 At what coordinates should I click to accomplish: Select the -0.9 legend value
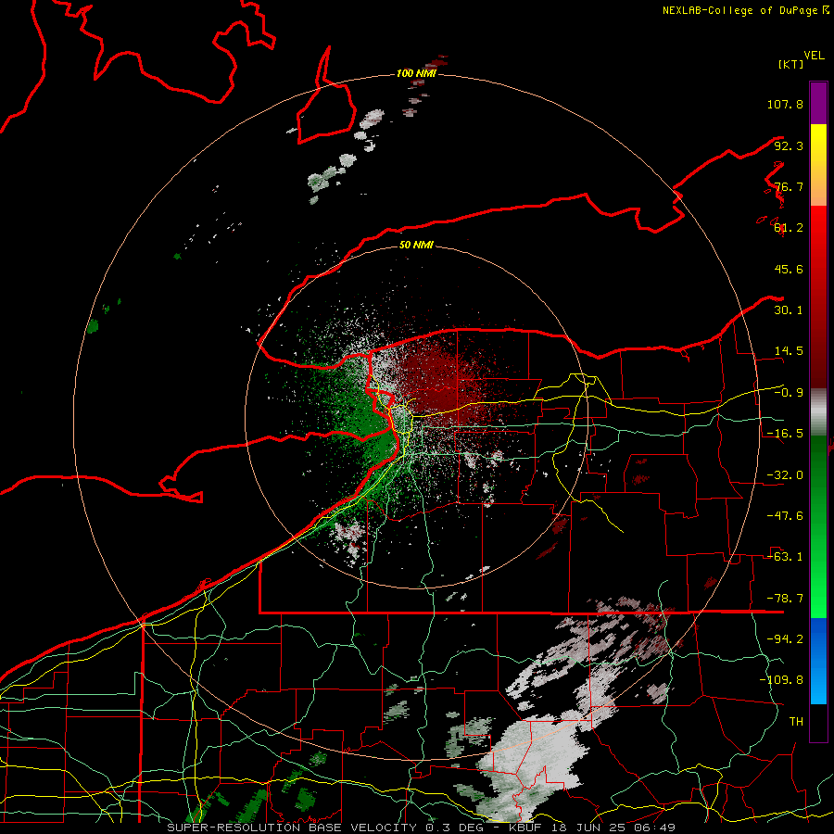pyautogui.click(x=789, y=393)
